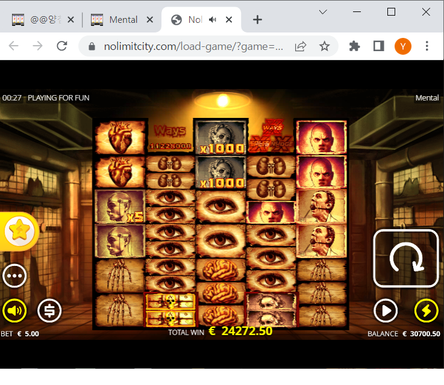
Task: Share this page from address bar
Action: (x=301, y=46)
